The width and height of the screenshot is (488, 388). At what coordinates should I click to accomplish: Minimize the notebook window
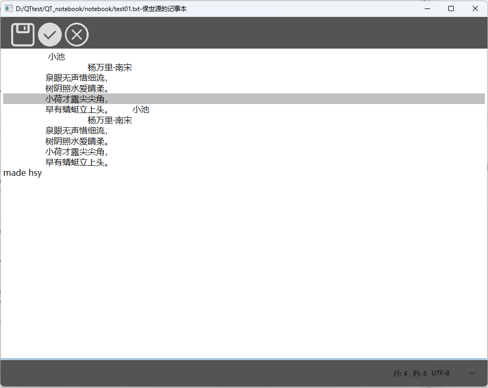(x=427, y=9)
